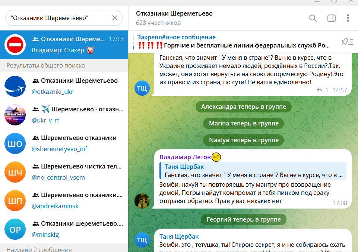Viewport: 358px width, 252px height.
Task: Click the search icon in chat header
Action: tap(313, 18)
